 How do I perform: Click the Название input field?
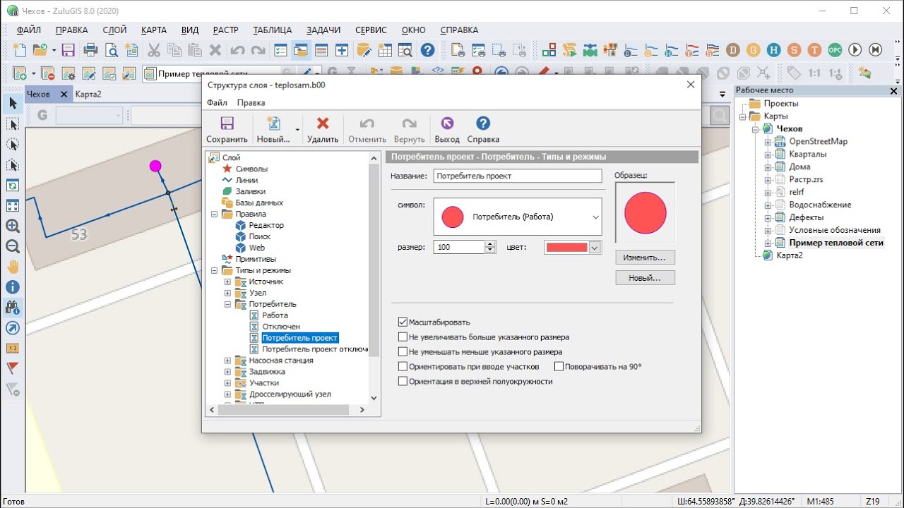point(518,176)
